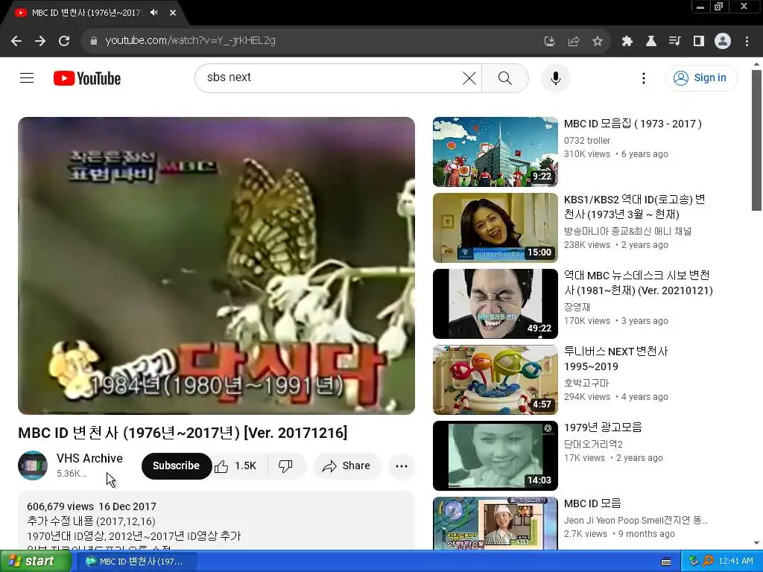This screenshot has width=763, height=572.
Task: Click '606,679 views' text in description
Action: [60, 506]
